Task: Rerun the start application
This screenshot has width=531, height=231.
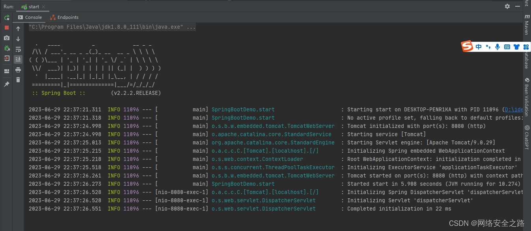Action: (6, 18)
